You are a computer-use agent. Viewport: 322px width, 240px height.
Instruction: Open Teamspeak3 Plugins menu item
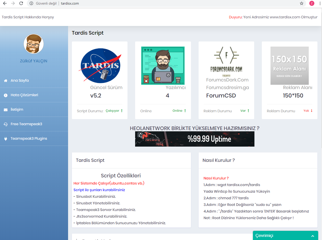34,138
